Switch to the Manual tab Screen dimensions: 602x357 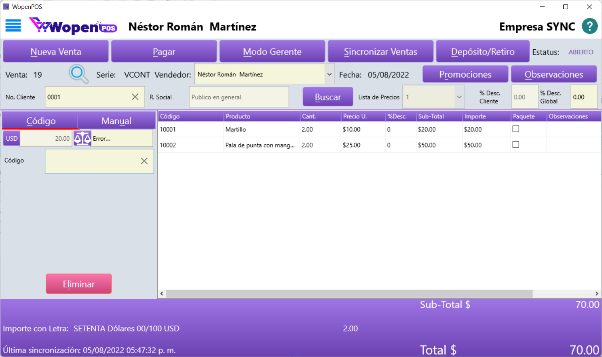(x=116, y=121)
